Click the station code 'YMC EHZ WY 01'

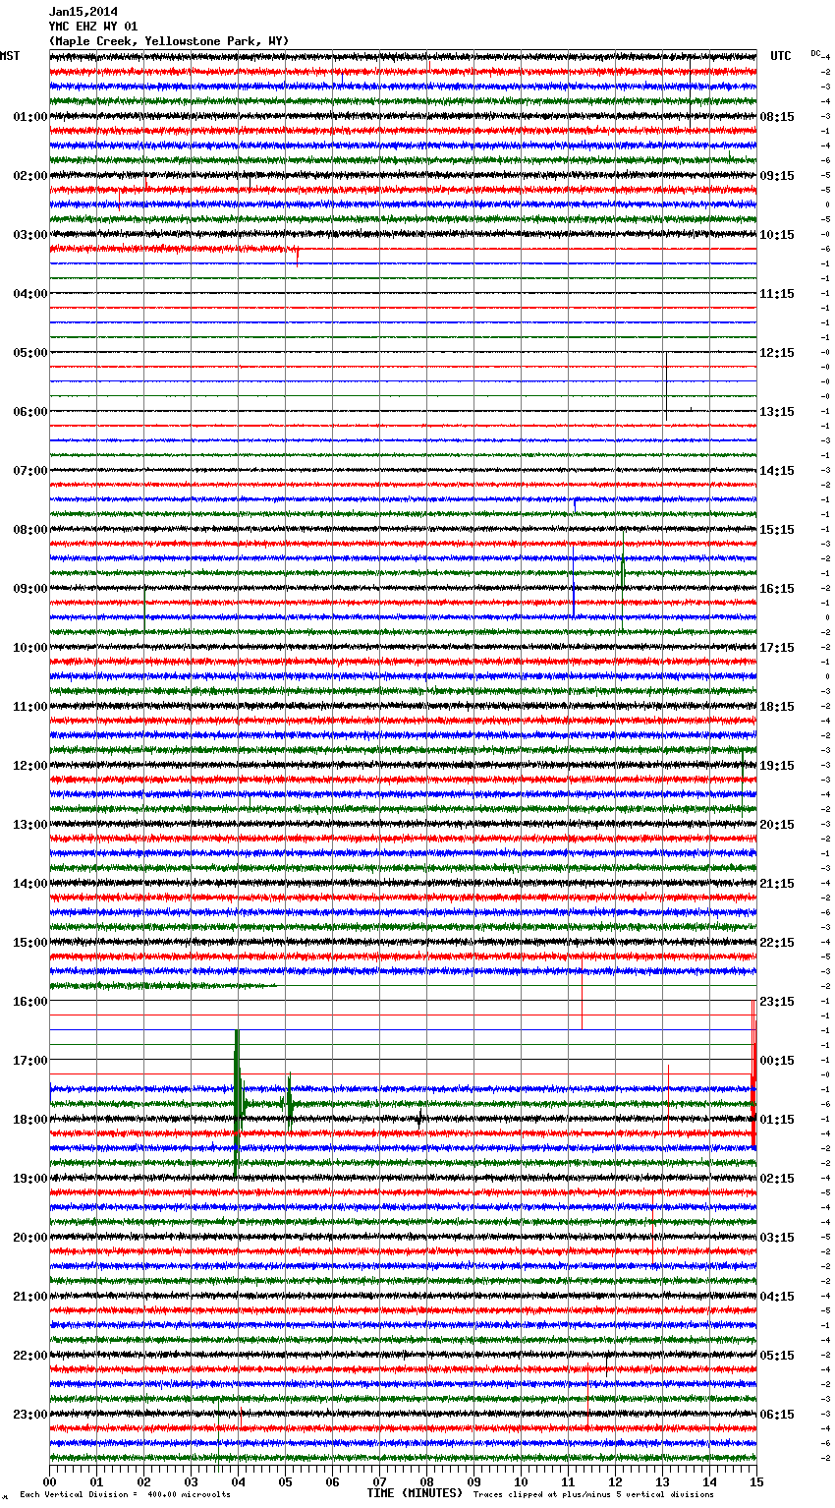pyautogui.click(x=93, y=27)
